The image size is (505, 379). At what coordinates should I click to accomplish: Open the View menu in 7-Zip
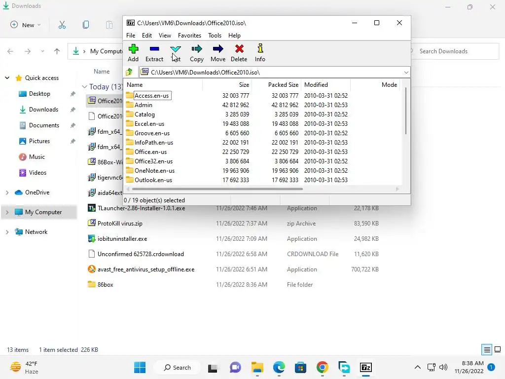click(x=165, y=36)
